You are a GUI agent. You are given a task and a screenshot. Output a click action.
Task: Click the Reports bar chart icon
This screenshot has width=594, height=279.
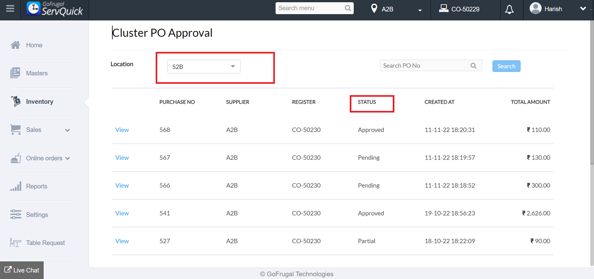pyautogui.click(x=15, y=186)
